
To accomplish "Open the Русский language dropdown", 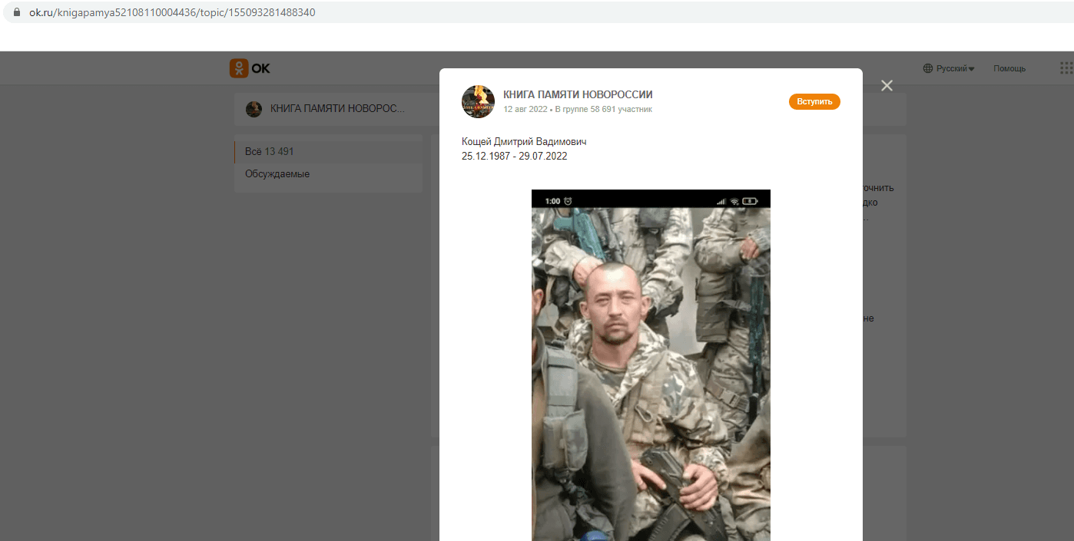I will 955,68.
